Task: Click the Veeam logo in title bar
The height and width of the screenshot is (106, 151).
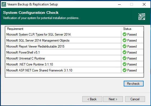Action: point(4,4)
